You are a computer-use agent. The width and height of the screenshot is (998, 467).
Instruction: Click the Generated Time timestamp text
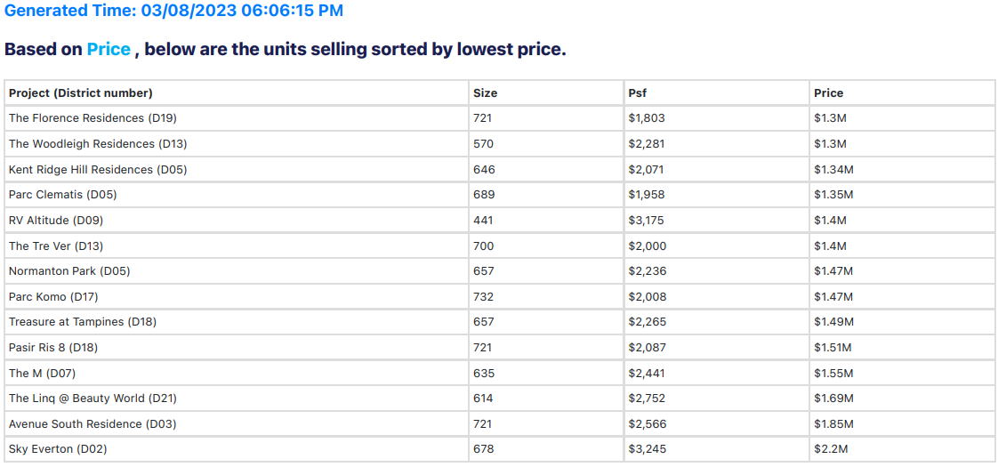pyautogui.click(x=173, y=11)
